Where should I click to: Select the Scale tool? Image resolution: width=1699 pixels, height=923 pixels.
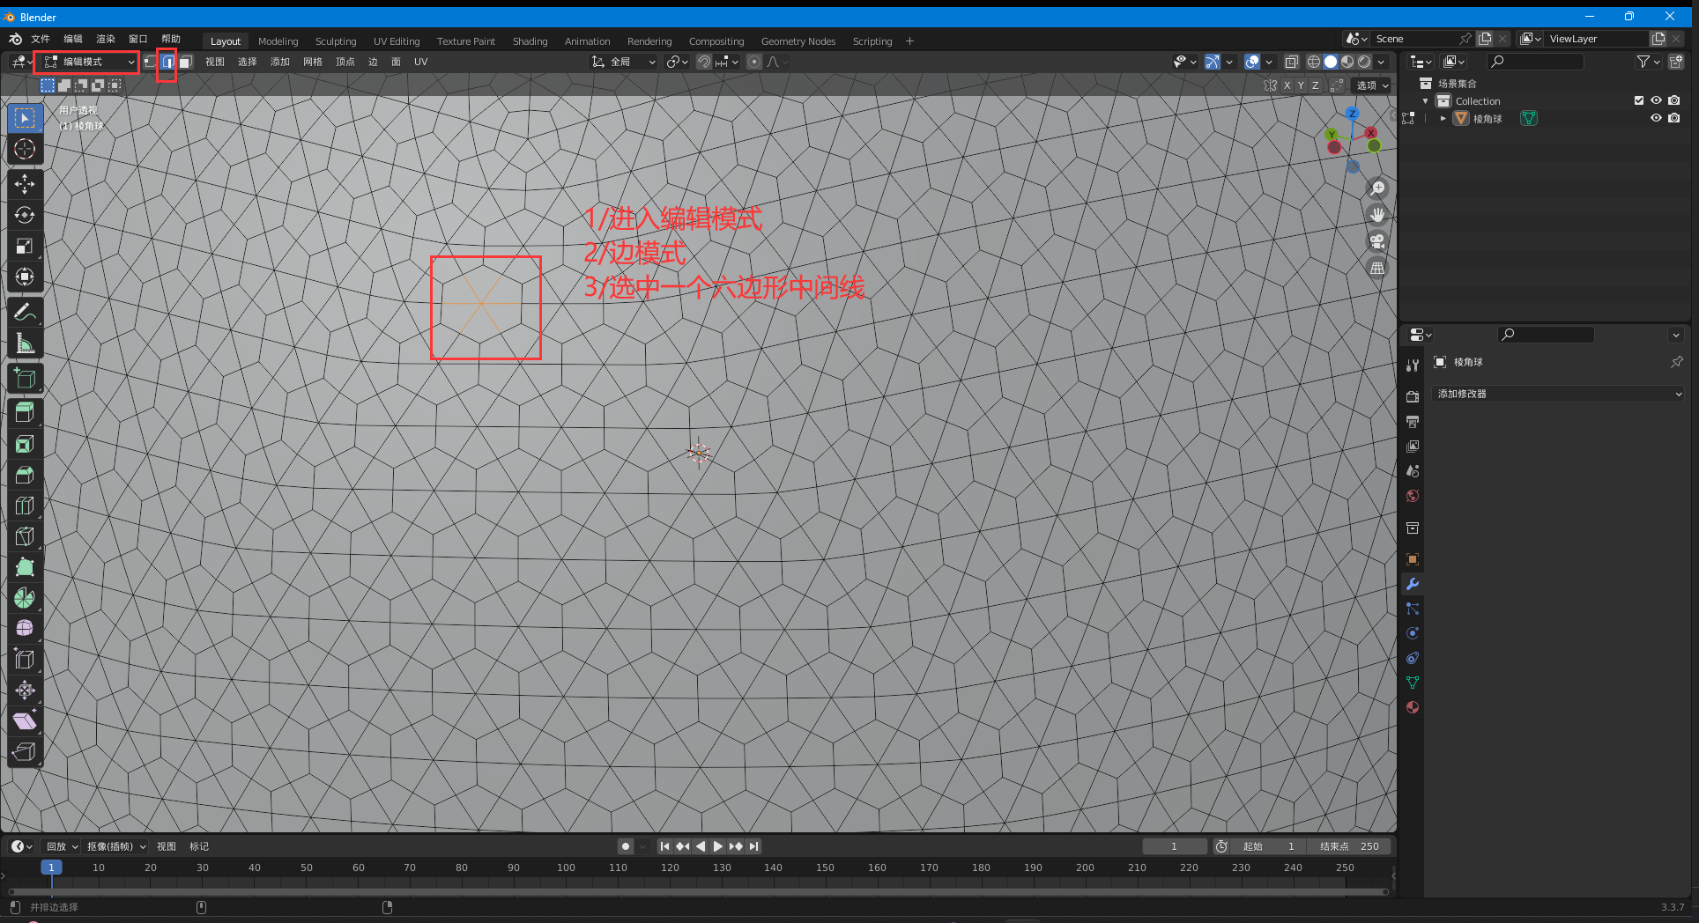25,247
